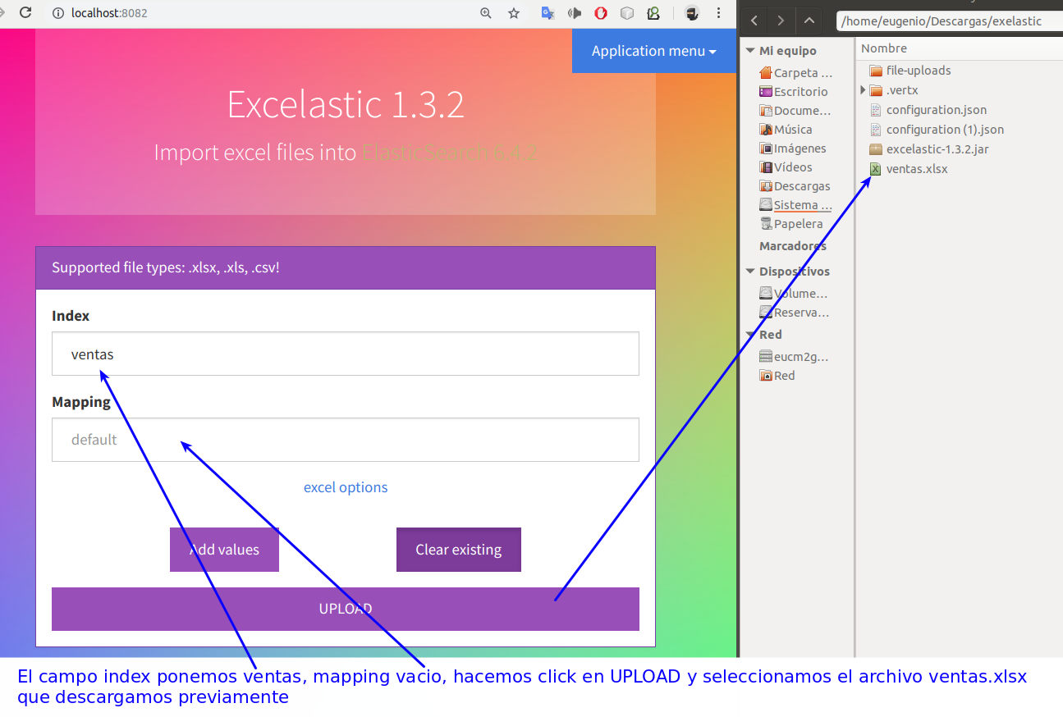Expand the .vertx folder tree arrow
The width and height of the screenshot is (1063, 717).
point(863,90)
